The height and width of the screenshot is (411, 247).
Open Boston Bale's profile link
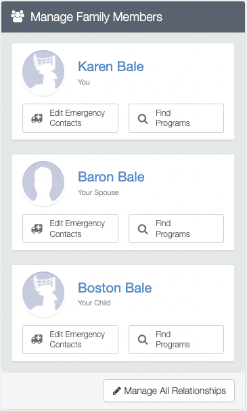click(115, 288)
